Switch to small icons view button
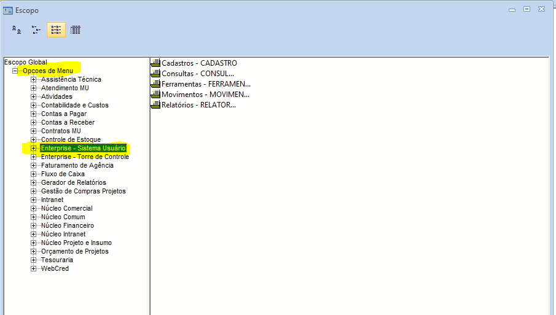 (x=36, y=29)
